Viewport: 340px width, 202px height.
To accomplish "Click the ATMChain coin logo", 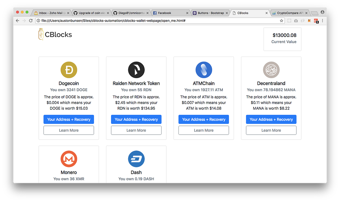I will 204,70.
